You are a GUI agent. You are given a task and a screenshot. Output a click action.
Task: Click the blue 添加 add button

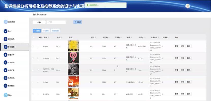[37, 31]
